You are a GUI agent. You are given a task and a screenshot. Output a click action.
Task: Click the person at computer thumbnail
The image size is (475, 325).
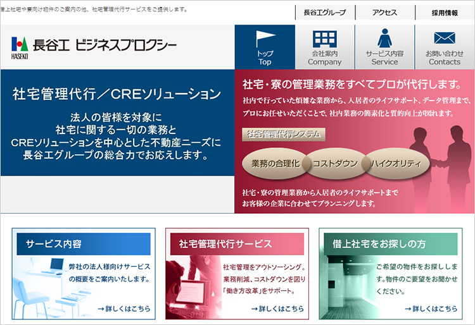pyautogui.click(x=194, y=287)
